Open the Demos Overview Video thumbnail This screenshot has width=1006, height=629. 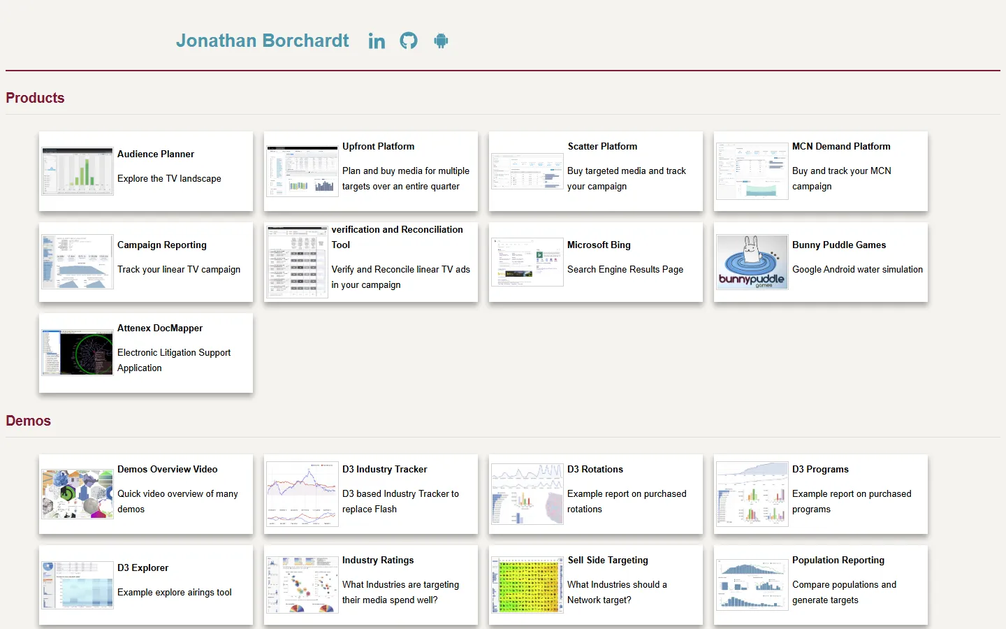pos(78,494)
